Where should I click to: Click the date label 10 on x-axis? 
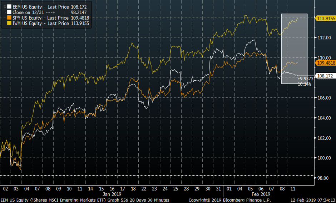69,189
